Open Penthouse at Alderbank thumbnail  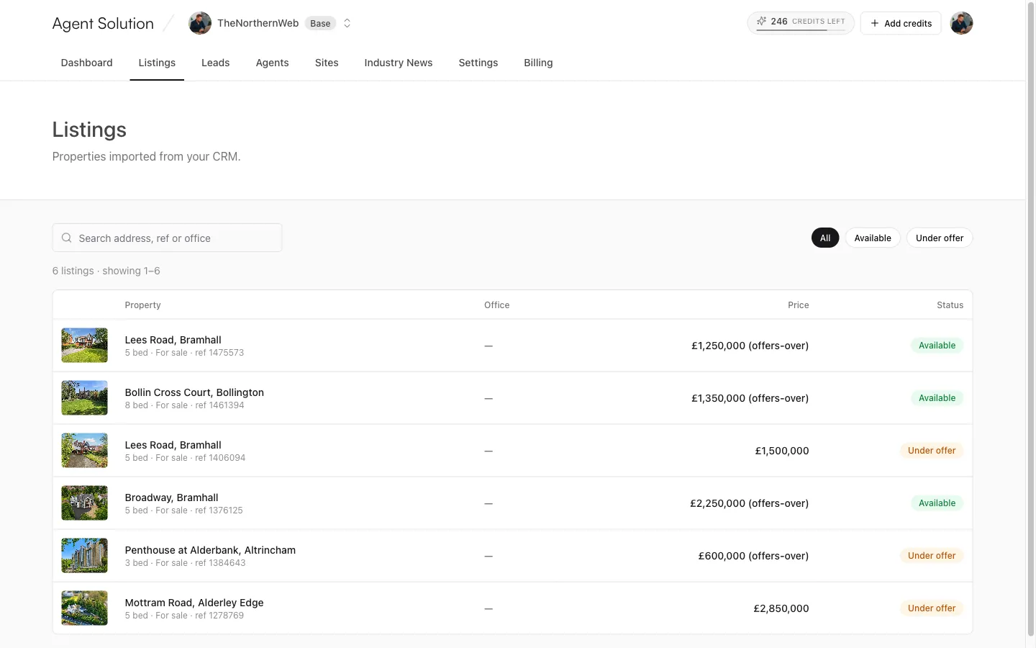(x=84, y=556)
